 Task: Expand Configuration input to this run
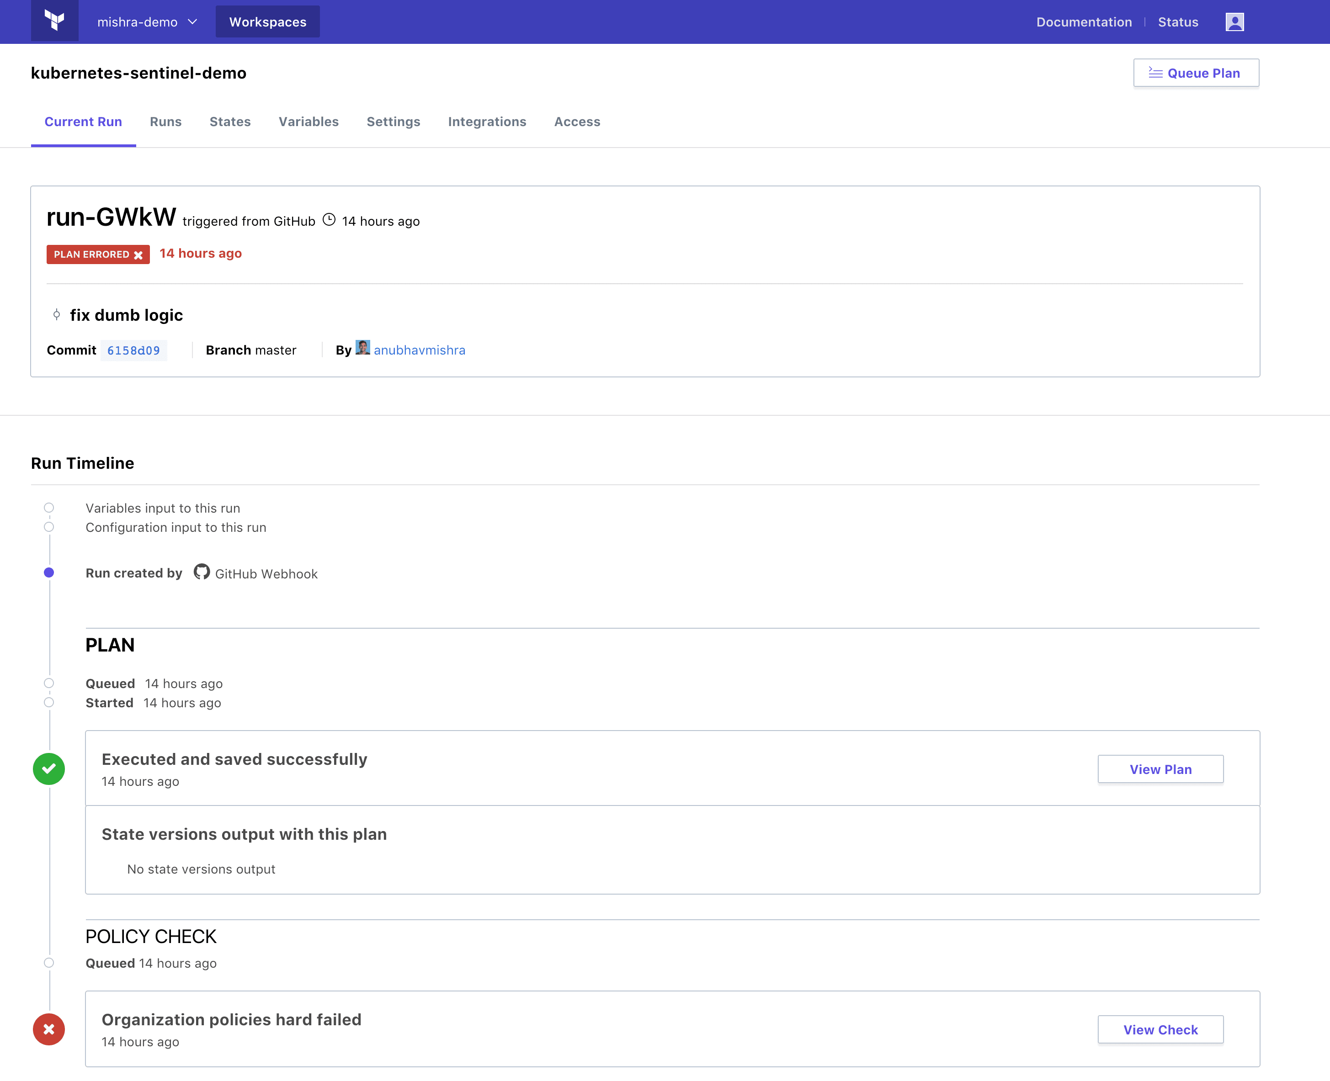(176, 527)
